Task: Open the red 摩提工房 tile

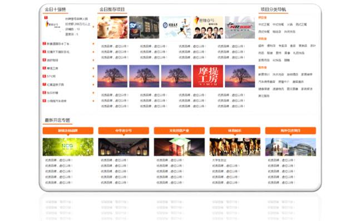Action: [208, 76]
